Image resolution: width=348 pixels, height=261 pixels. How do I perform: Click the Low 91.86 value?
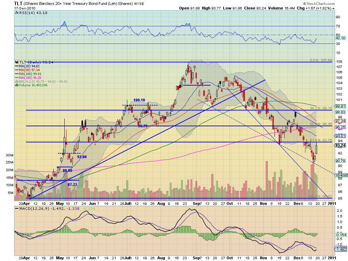(232, 8)
